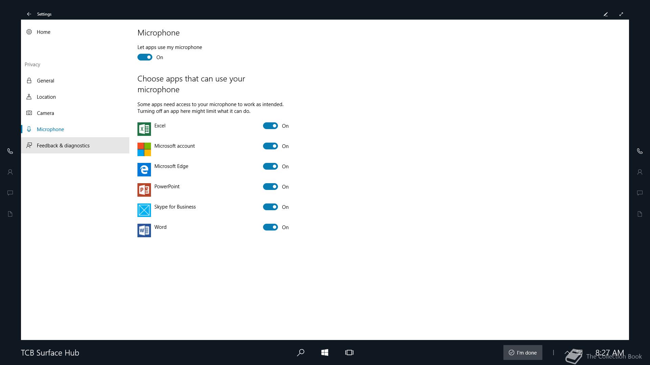Open the Windows Start menu

(325, 352)
